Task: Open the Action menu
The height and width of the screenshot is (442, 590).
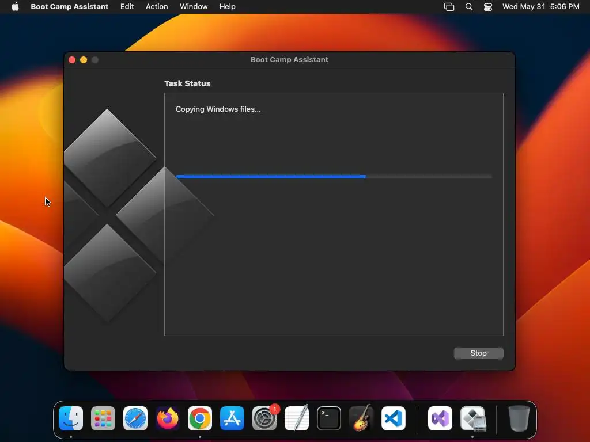Action: pyautogui.click(x=157, y=6)
